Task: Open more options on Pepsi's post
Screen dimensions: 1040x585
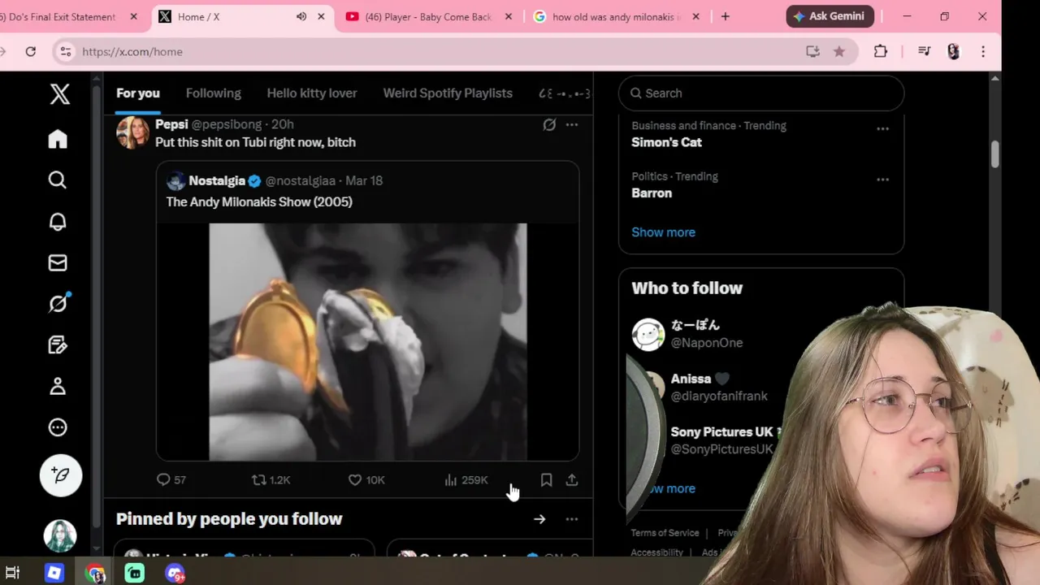Action: click(572, 124)
